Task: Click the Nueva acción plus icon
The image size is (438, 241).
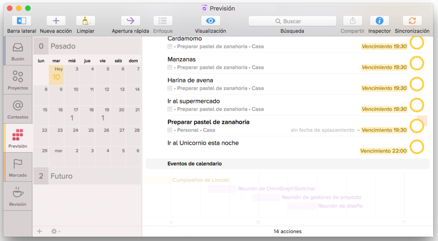Action: coord(56,21)
